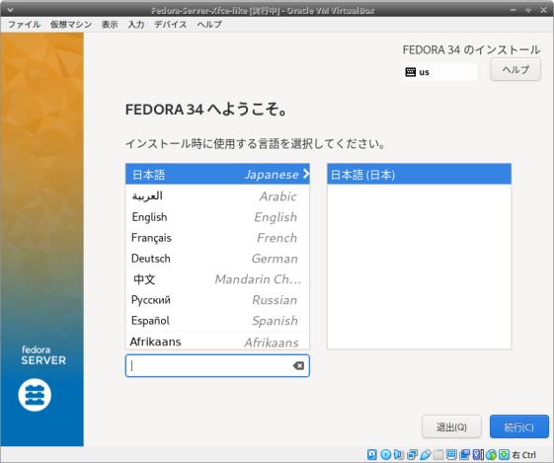Screen dimensions: 554x463
Task: Click the display monitor icon in status bar
Action: pos(451,454)
